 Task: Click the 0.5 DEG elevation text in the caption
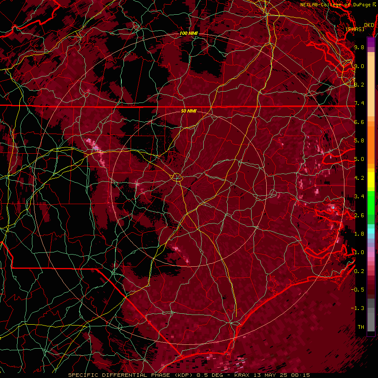[x=210, y=375]
